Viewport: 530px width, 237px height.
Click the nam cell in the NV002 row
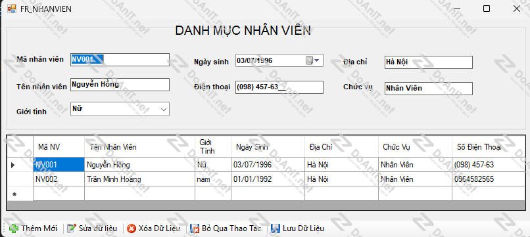click(x=213, y=179)
